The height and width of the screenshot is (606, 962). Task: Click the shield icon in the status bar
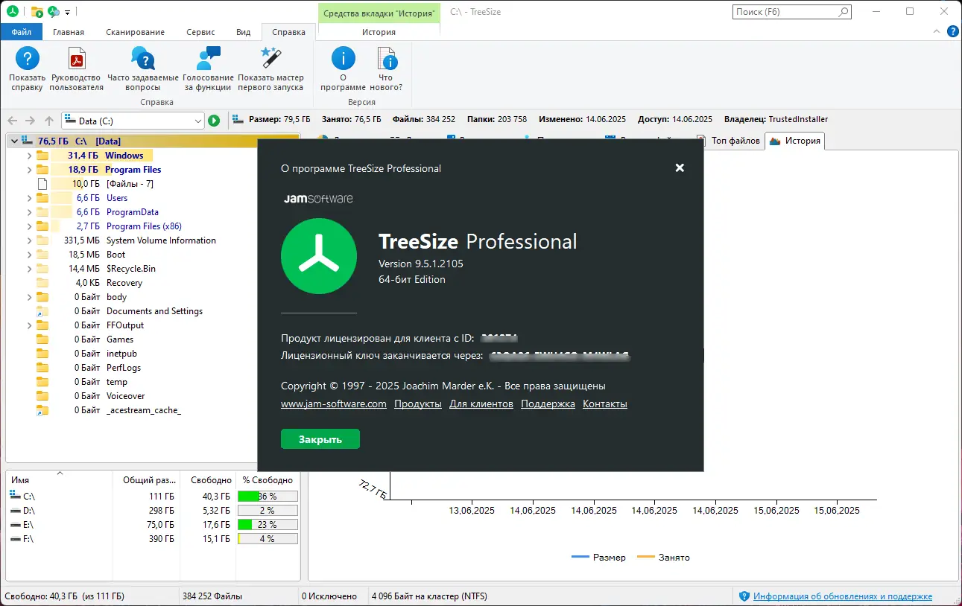pyautogui.click(x=744, y=596)
